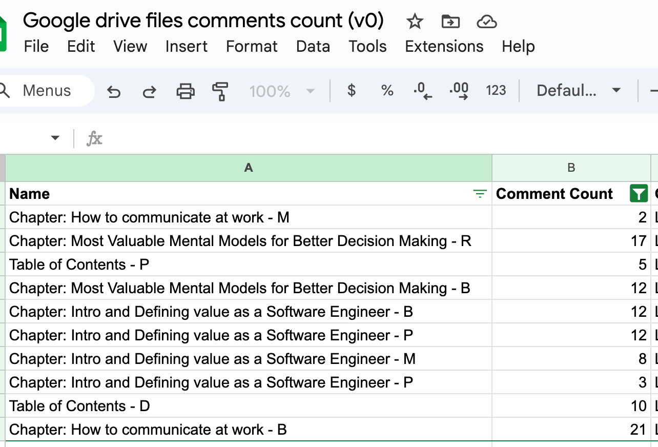Click Move to folder icon

coord(450,22)
